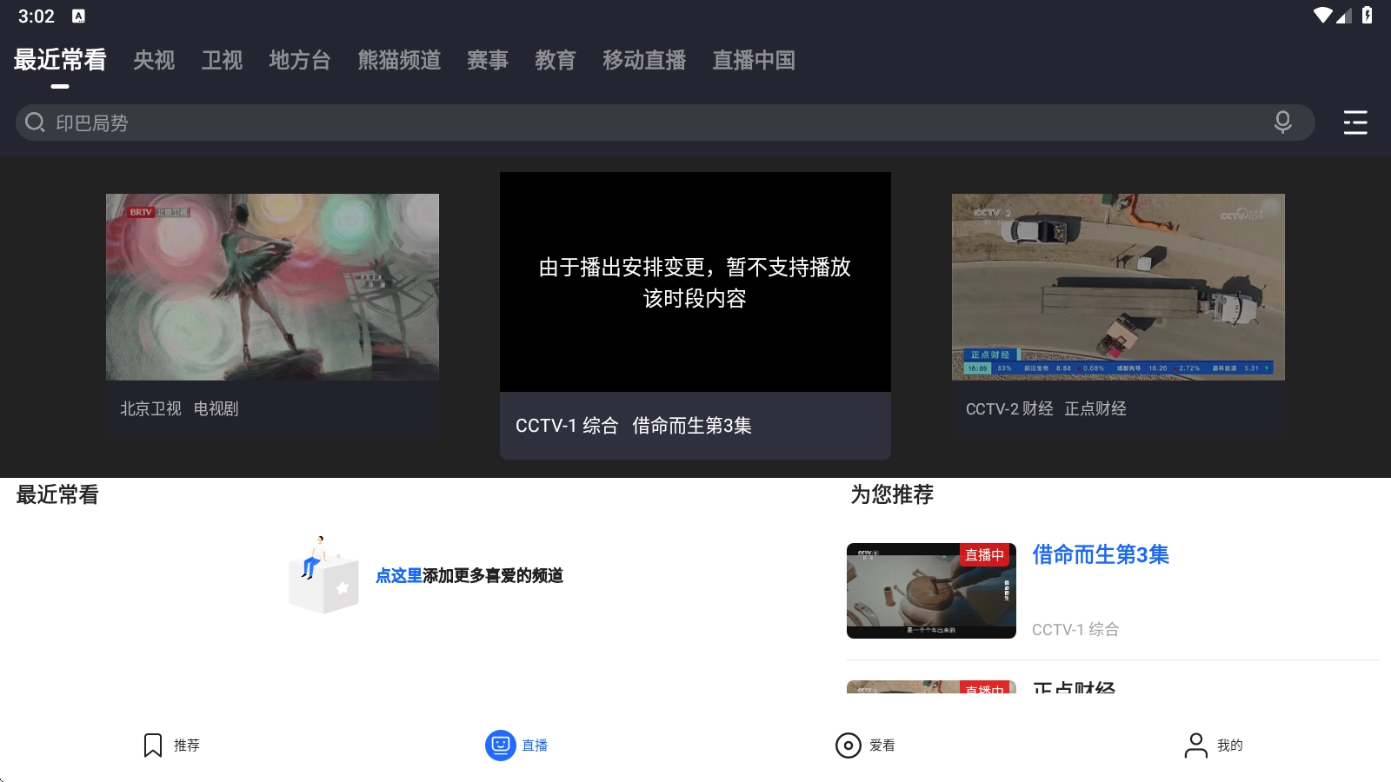The image size is (1391, 782).
Task: Open the 借命而生 recommended video thumbnail
Action: tap(931, 591)
